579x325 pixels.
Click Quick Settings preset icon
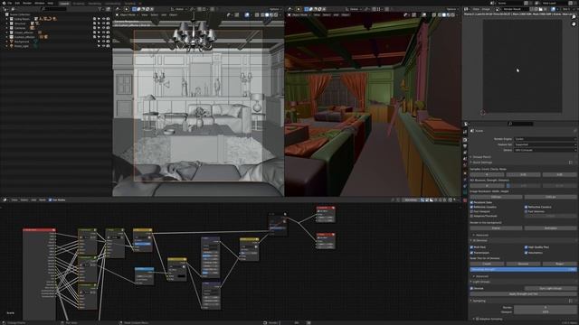click(571, 162)
